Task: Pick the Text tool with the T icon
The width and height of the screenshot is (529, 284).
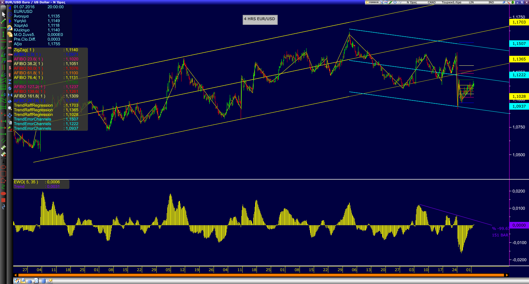Action: (x=3, y=161)
